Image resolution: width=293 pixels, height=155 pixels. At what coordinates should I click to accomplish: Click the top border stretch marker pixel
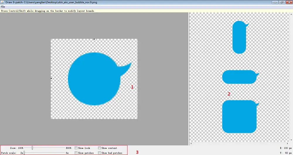pos(94,39)
